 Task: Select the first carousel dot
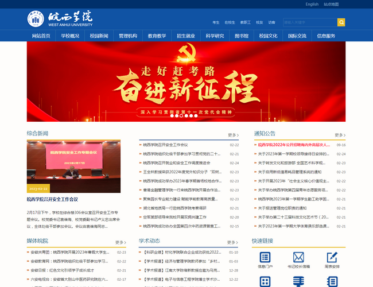[x=172, y=115]
